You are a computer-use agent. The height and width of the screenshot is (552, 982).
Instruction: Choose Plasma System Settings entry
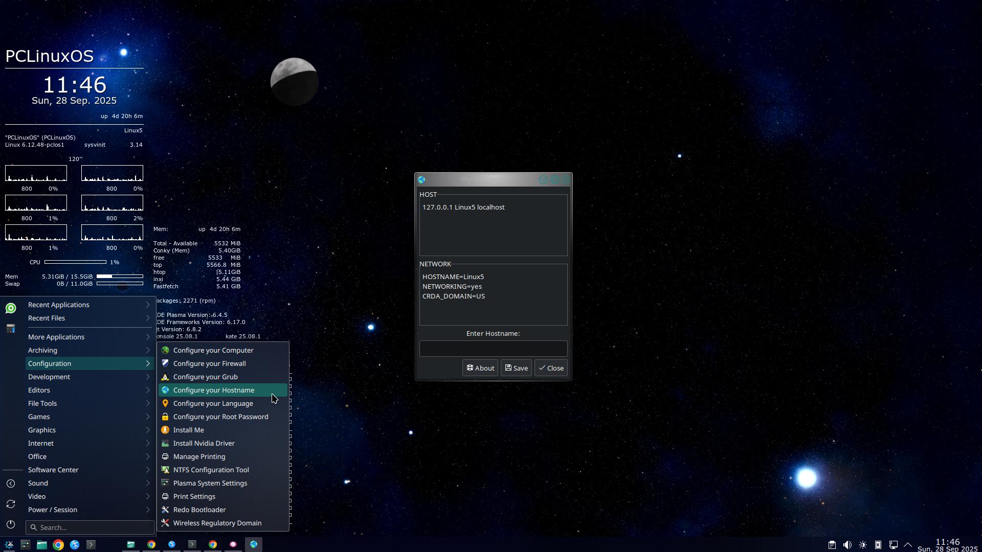(x=210, y=483)
